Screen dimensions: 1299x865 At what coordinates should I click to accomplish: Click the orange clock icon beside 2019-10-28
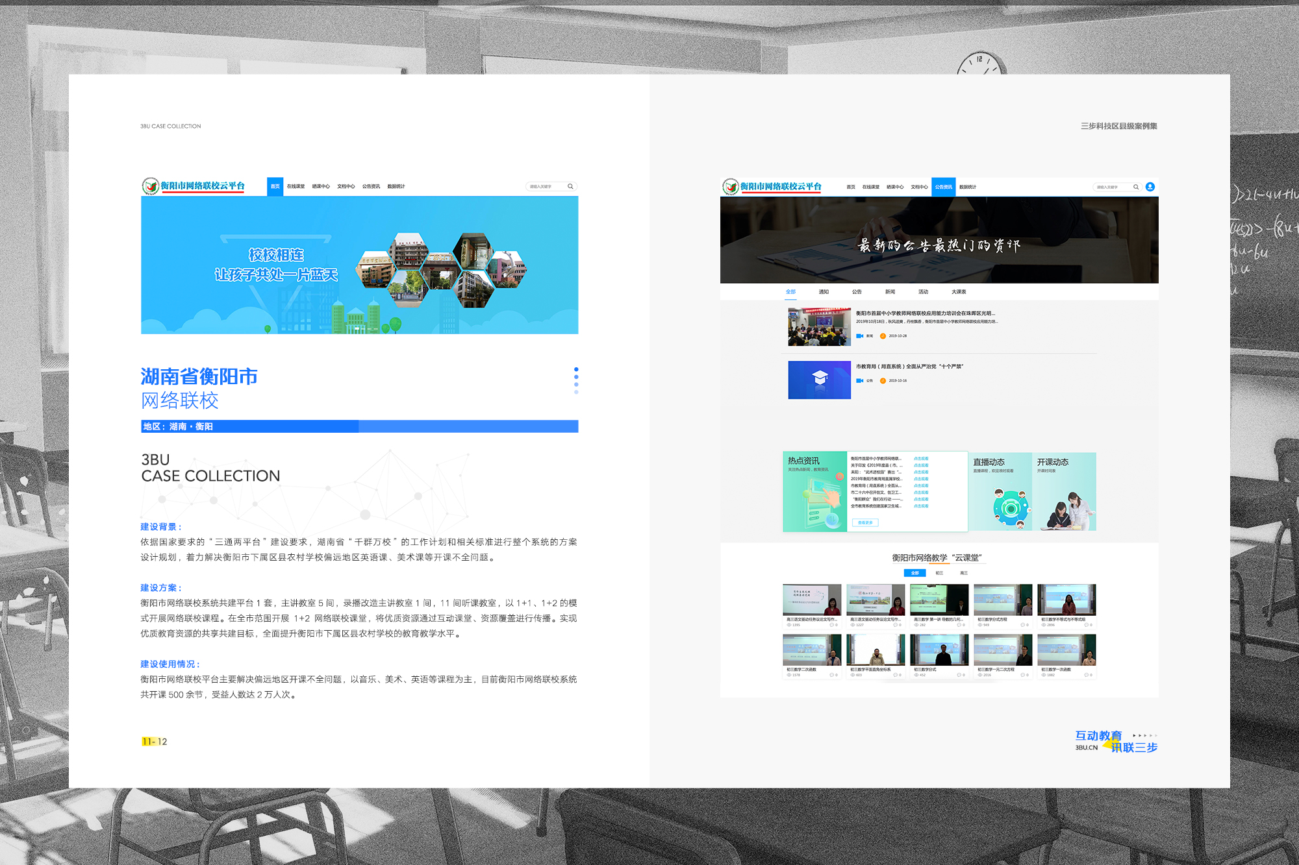coord(883,336)
